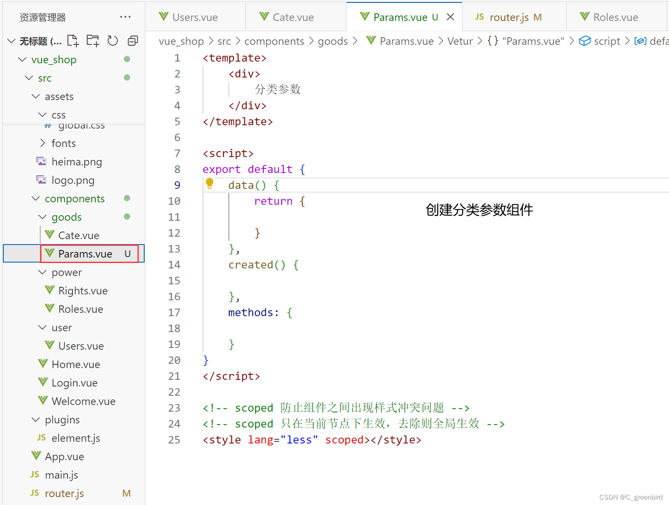The height and width of the screenshot is (505, 669).
Task: Open Cate.vue in the goods folder
Action: pos(74,235)
